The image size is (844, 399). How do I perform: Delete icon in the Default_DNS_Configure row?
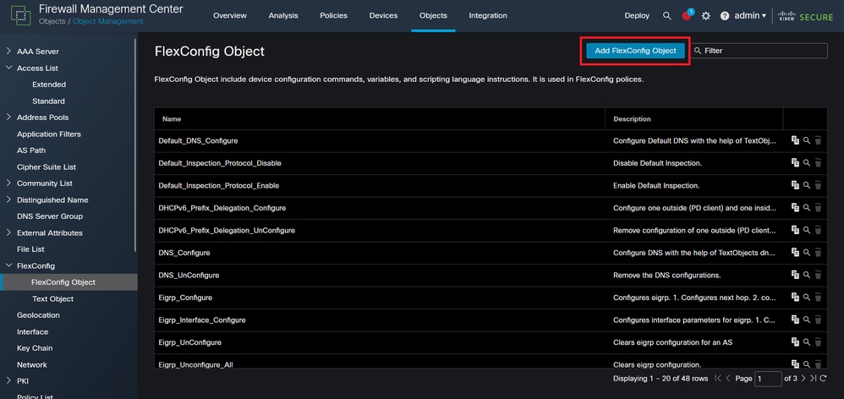coord(818,140)
